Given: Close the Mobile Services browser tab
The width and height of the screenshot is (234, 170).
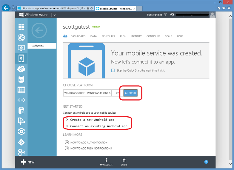Looking at the screenshot, I should (x=134, y=8).
